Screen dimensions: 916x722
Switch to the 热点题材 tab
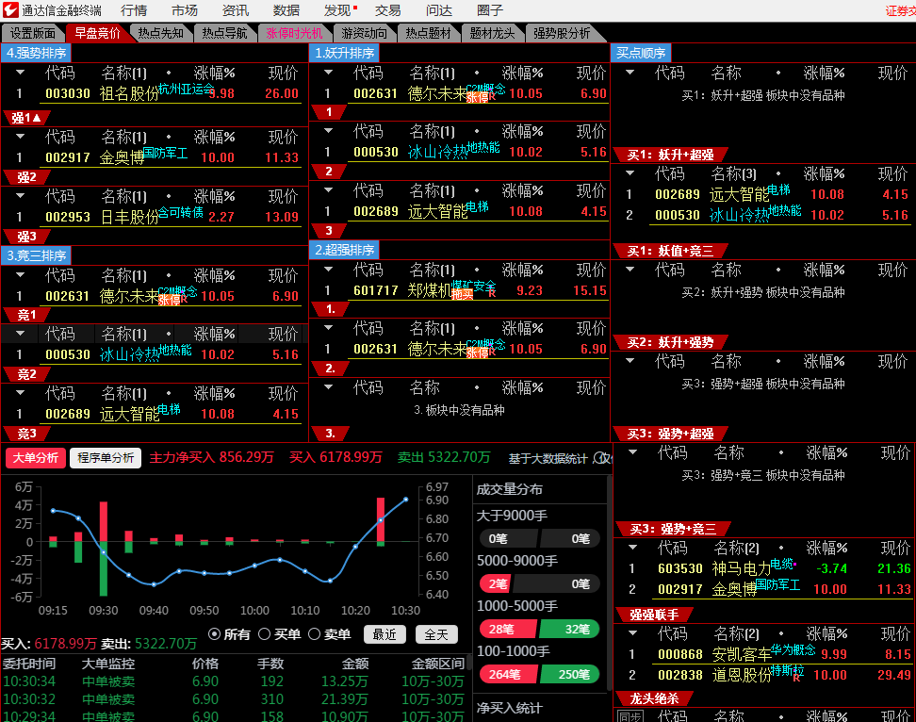click(428, 33)
